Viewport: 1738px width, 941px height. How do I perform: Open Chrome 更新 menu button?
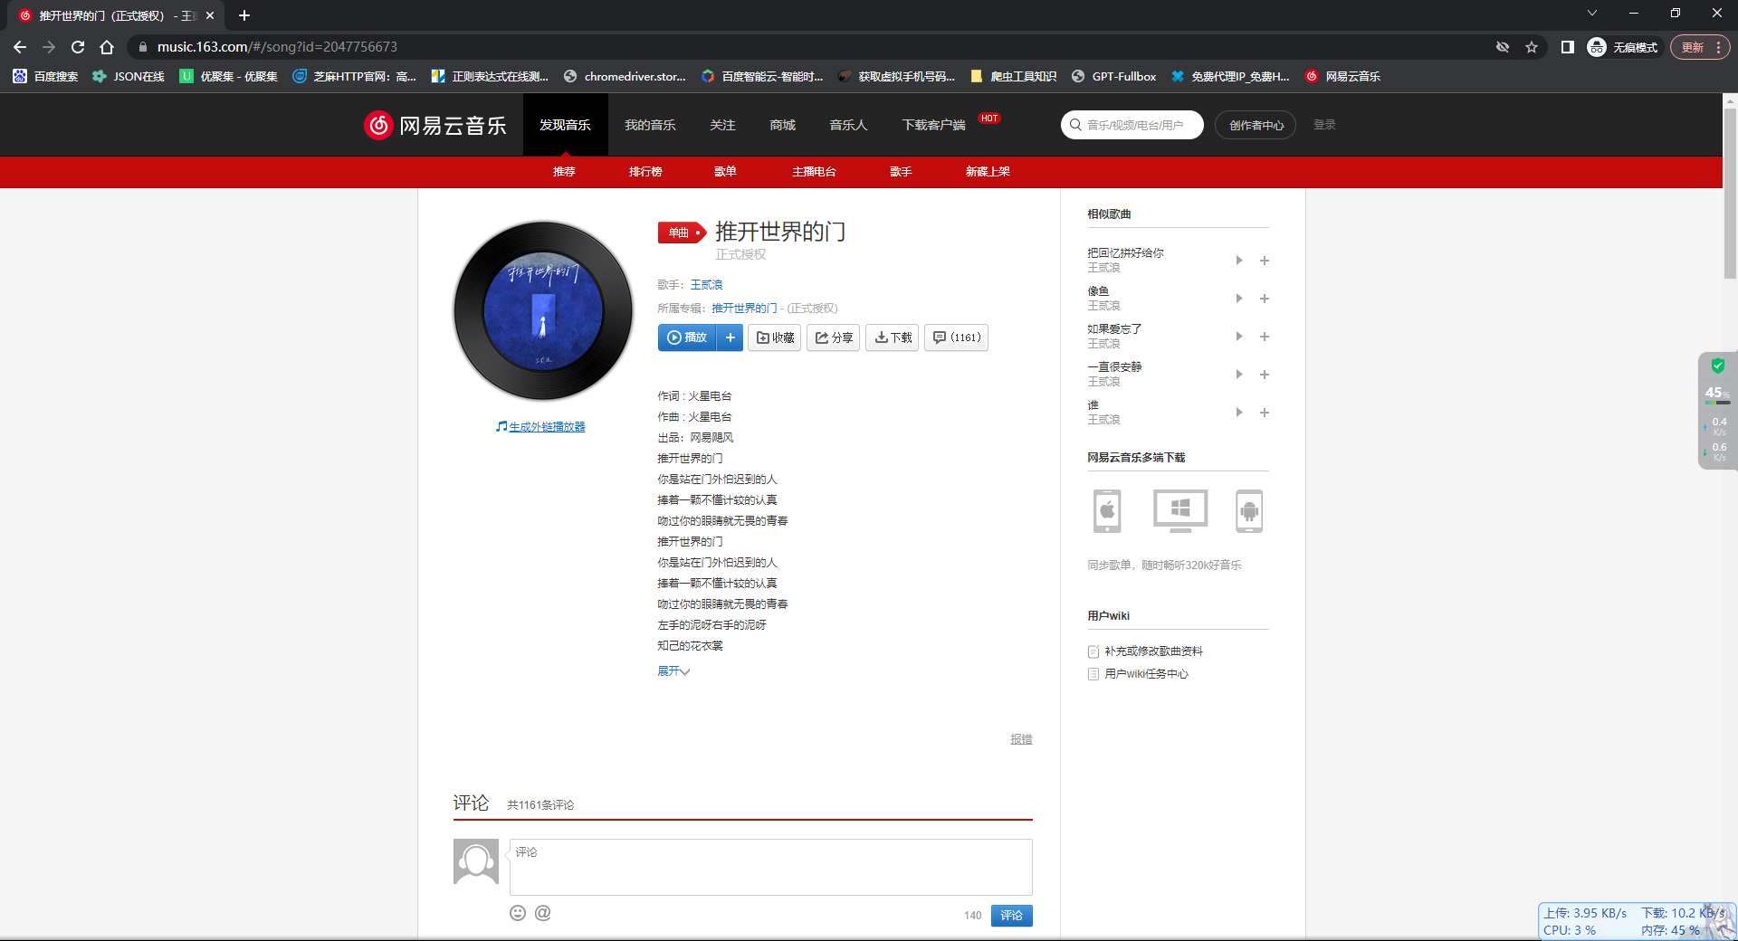pyautogui.click(x=1701, y=47)
